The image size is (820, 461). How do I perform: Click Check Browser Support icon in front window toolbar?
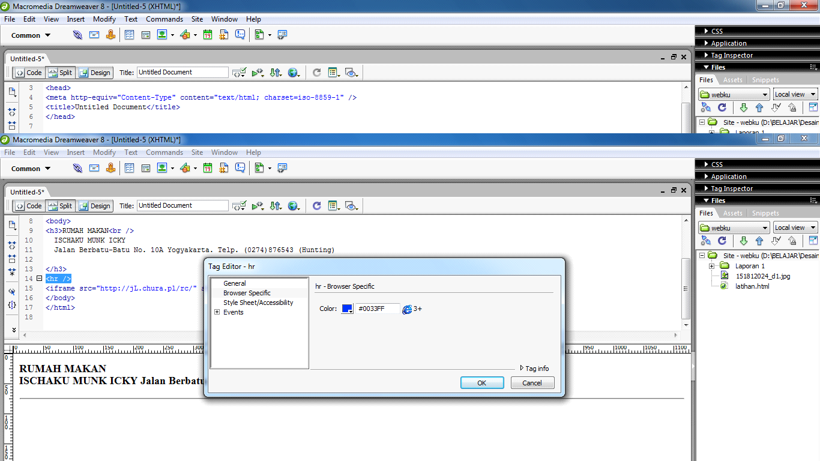coord(240,206)
